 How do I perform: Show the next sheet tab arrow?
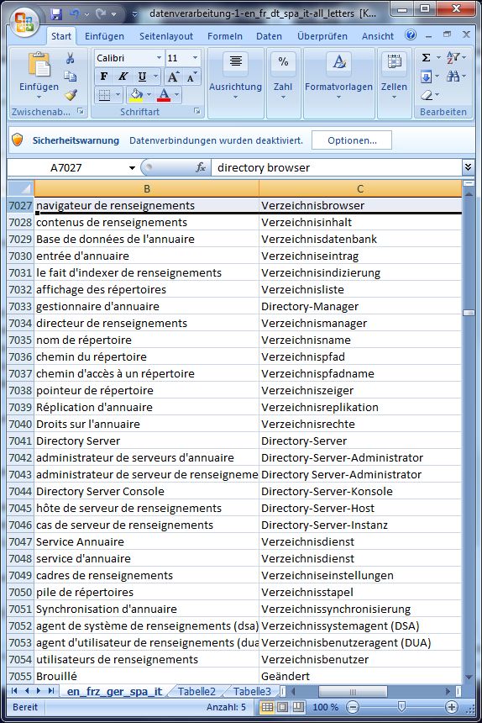(x=39, y=691)
